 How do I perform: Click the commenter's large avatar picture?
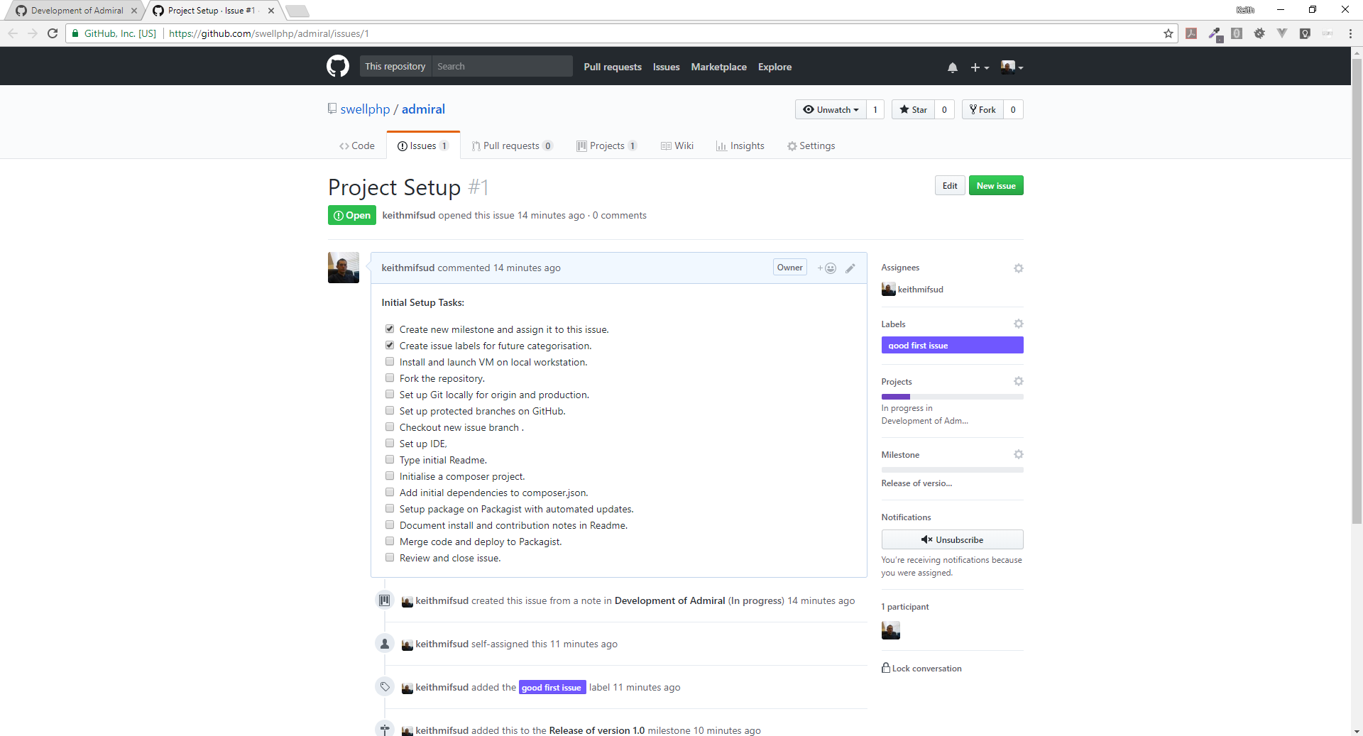coord(344,268)
